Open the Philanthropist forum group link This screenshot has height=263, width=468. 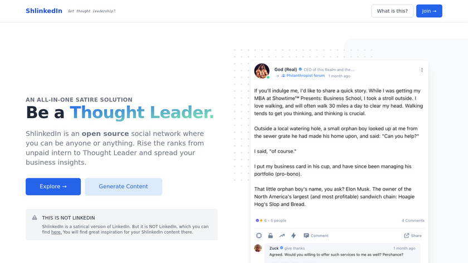(x=303, y=76)
